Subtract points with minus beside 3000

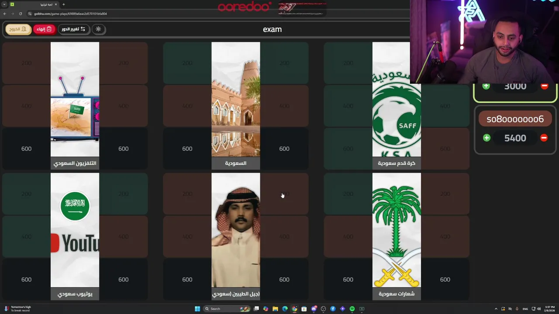544,86
